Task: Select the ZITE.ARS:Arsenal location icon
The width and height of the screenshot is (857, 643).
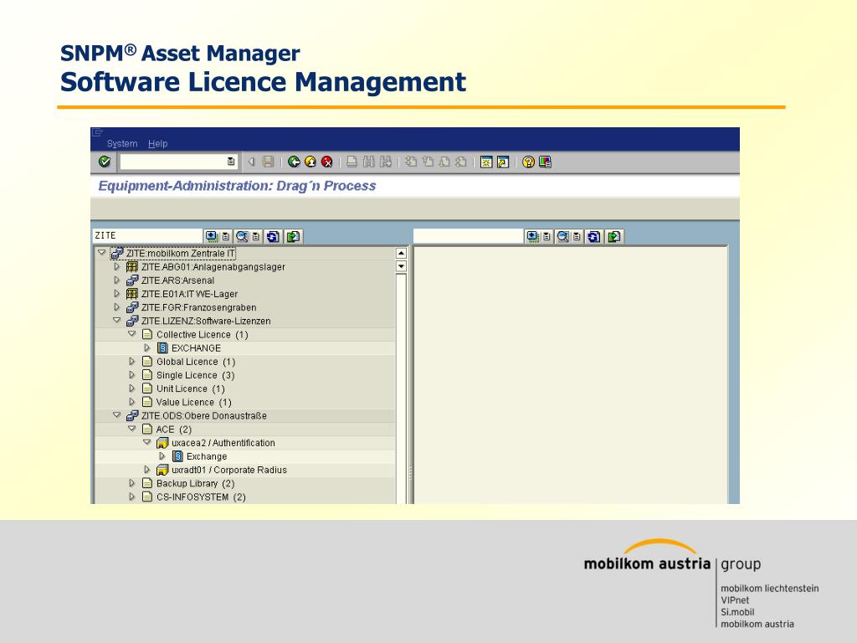Action: (x=131, y=280)
